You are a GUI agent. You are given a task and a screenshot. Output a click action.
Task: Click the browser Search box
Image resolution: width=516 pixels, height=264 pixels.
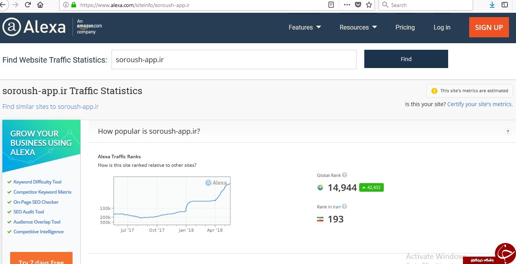pyautogui.click(x=426, y=5)
